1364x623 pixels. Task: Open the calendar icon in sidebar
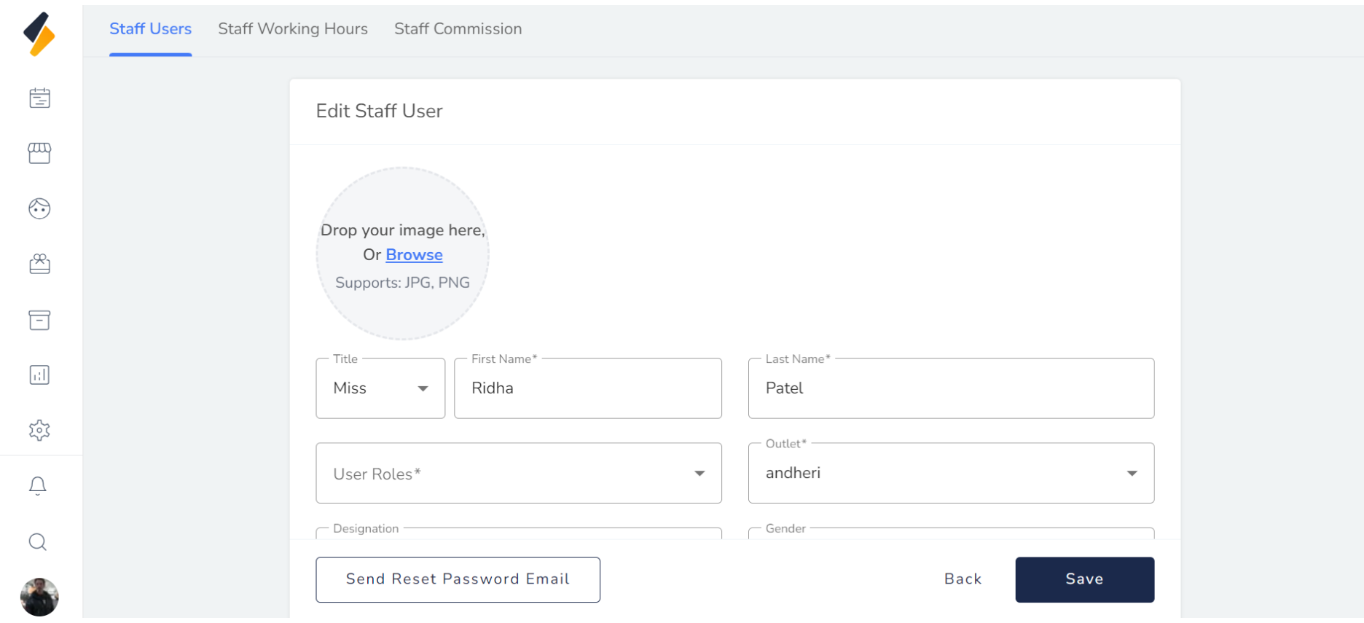point(39,98)
